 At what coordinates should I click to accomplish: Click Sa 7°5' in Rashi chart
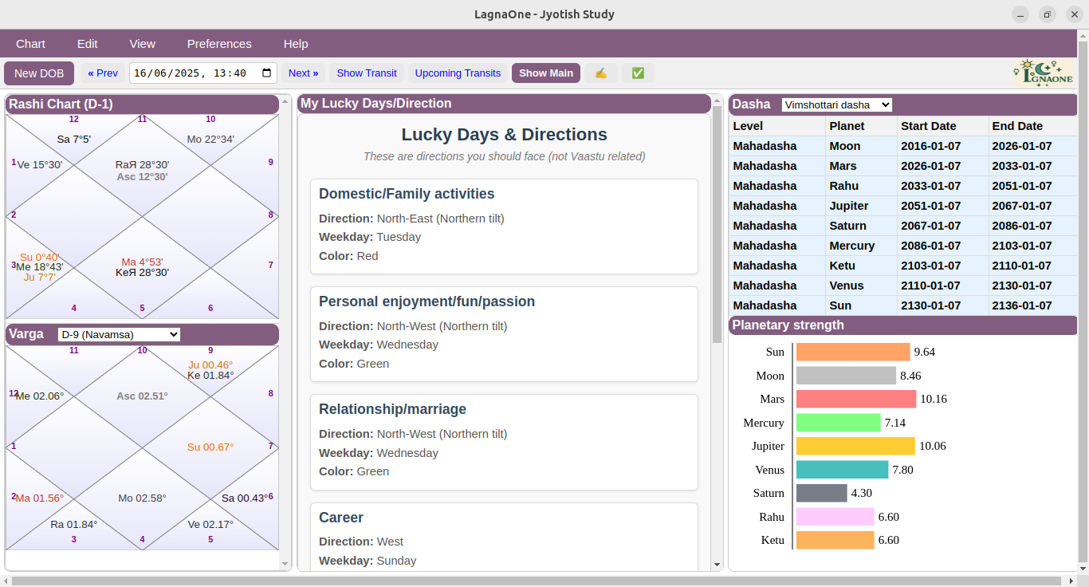(x=74, y=139)
